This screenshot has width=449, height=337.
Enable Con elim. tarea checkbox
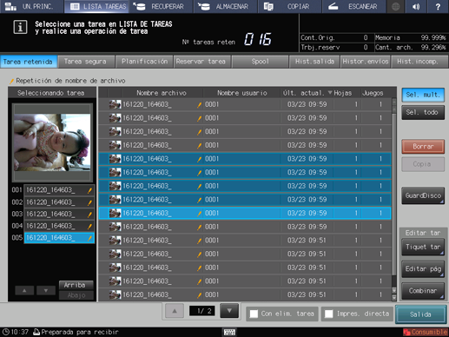tap(254, 314)
